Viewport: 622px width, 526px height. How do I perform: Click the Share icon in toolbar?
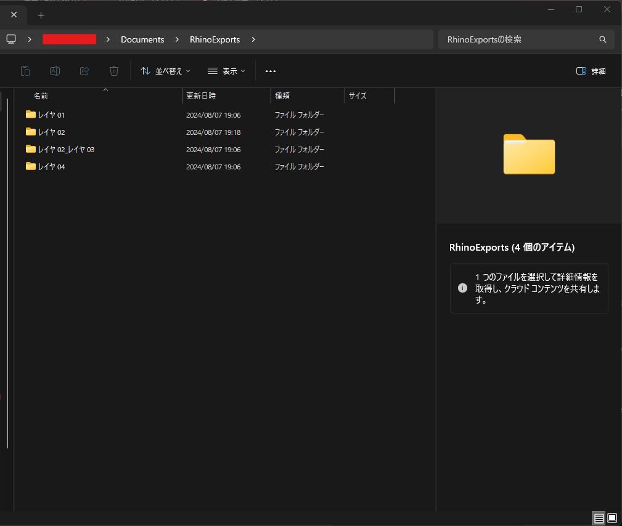tap(84, 71)
